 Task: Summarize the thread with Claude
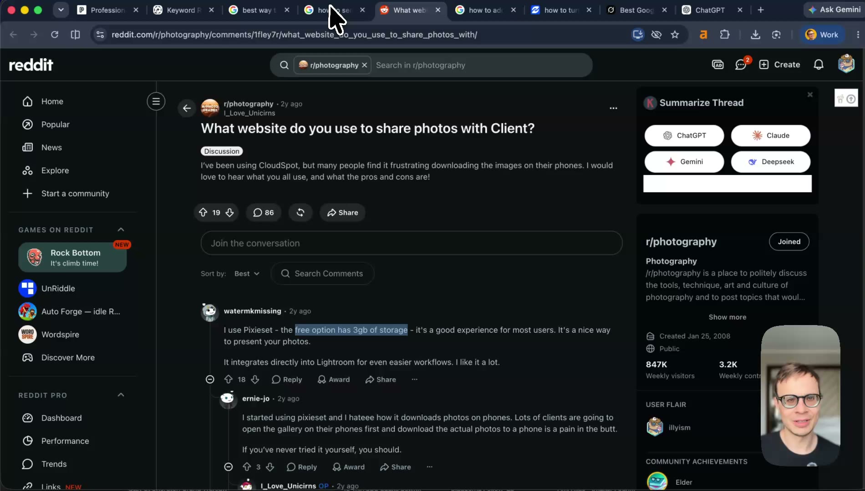pos(771,135)
